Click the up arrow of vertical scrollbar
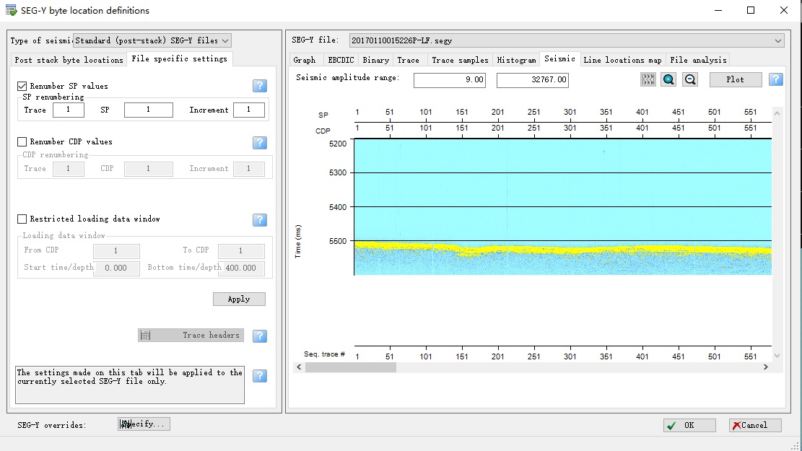This screenshot has height=451, width=802. click(x=777, y=113)
